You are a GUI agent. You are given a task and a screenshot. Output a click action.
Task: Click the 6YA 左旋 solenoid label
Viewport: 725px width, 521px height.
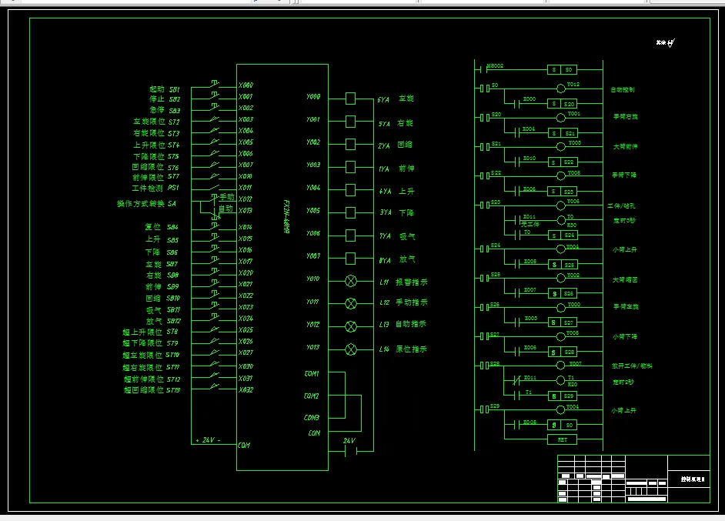click(x=396, y=99)
